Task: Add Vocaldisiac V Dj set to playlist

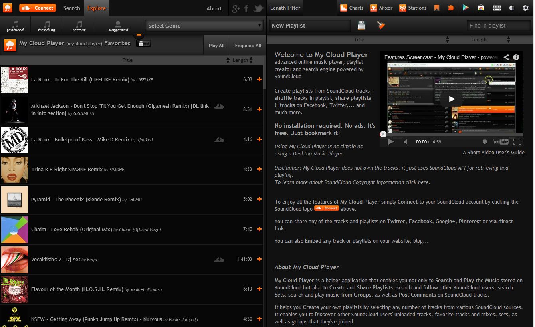Action: click(259, 259)
